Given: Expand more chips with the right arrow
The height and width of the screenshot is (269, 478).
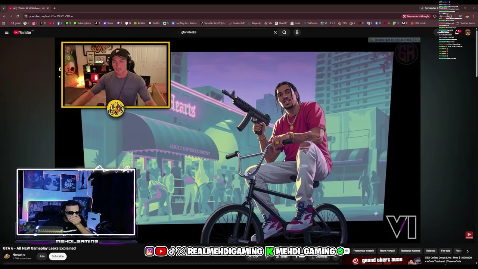Looking at the screenshot, I should (x=468, y=251).
